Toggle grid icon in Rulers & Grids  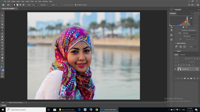180,47
